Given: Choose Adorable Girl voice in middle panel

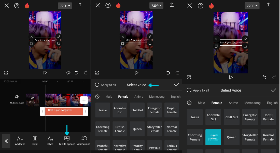Looking at the screenshot, I should click(120, 110).
